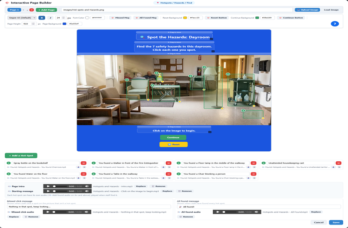Open the Segoe UI font dropdown
This screenshot has height=228, width=348.
22,18
